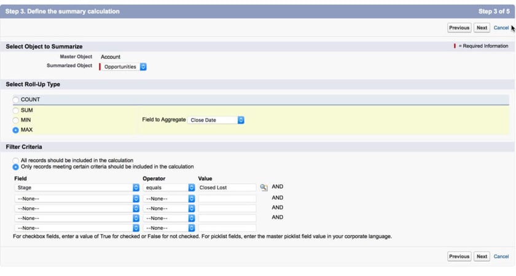Click the Master Object value Account

[111, 57]
